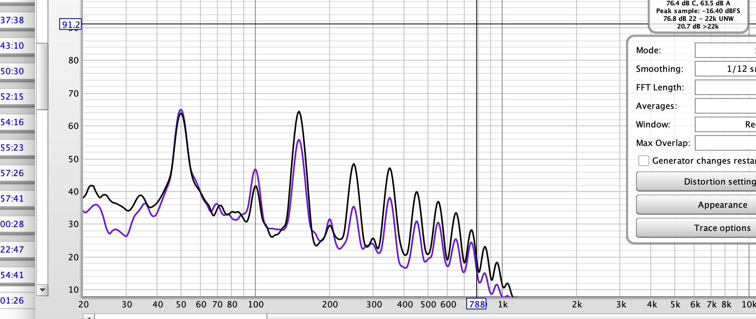Enable the Generator changes restart checkbox
Screen dimensions: 756x319
click(643, 161)
